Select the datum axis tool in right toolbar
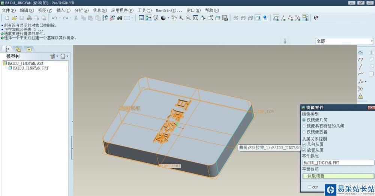This screenshot has height=196, width=375. pos(361,67)
